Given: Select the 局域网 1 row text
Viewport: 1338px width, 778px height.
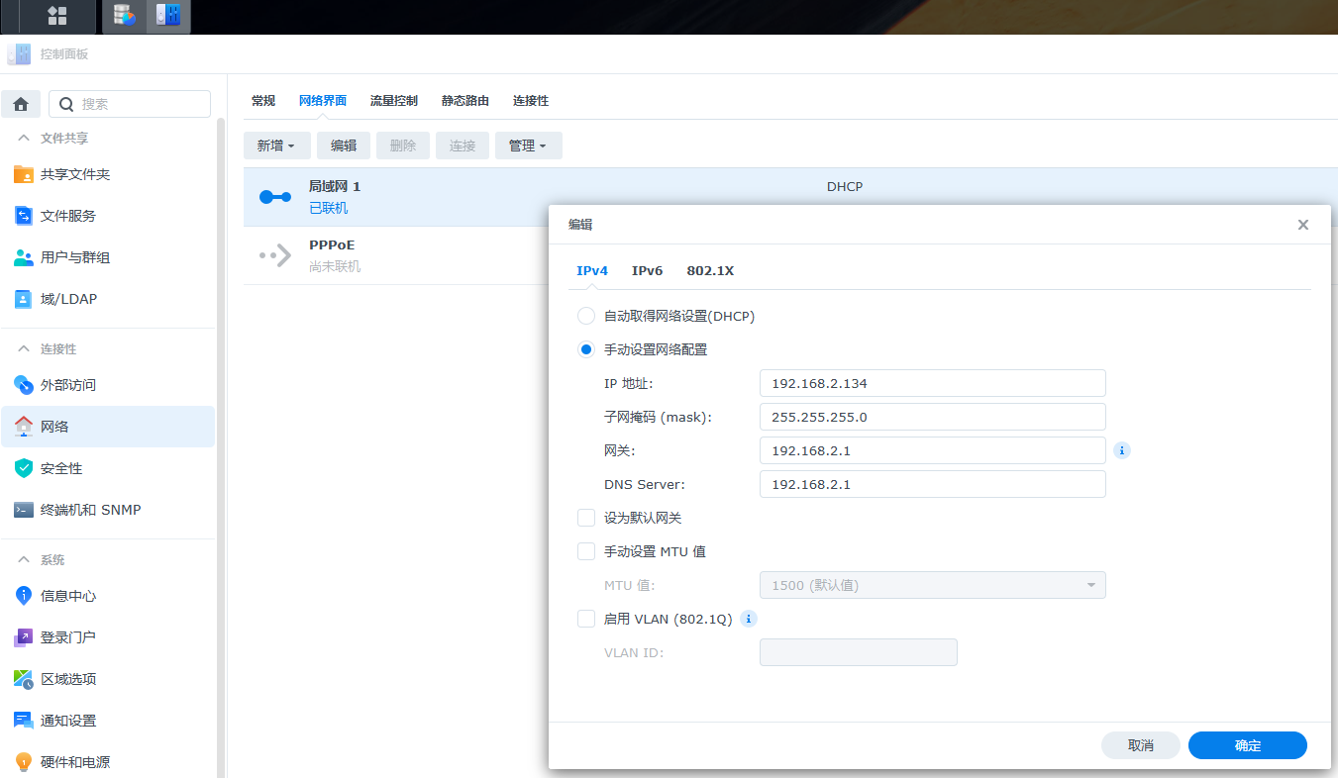Looking at the screenshot, I should coord(335,186).
